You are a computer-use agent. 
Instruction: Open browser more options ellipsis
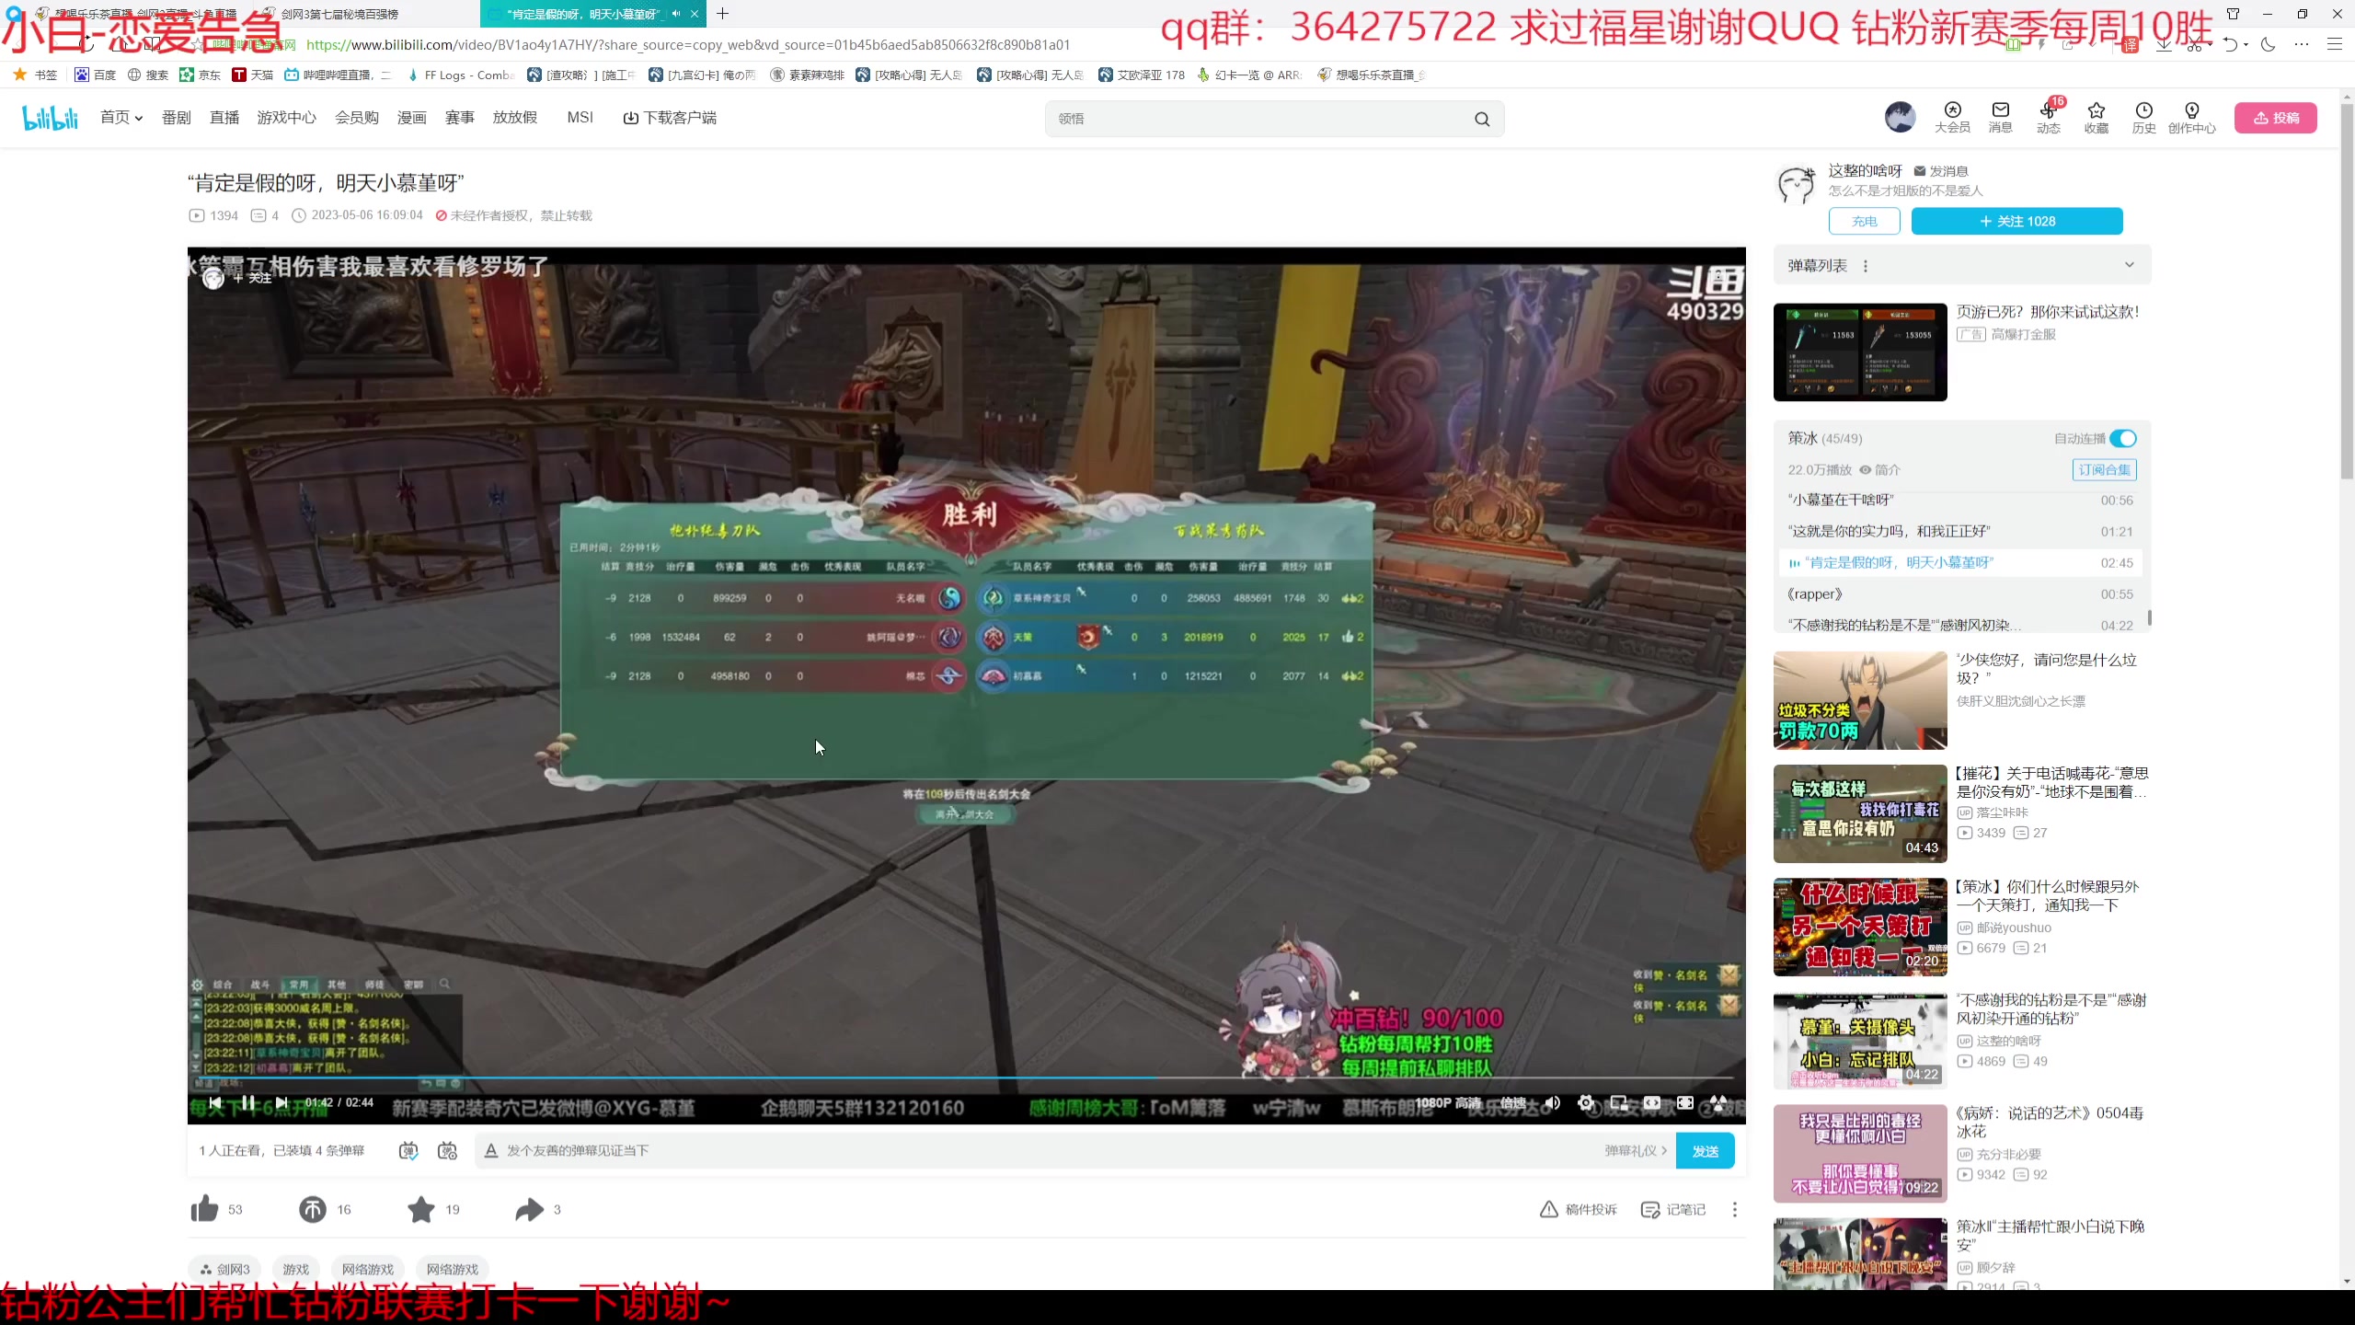2302,44
